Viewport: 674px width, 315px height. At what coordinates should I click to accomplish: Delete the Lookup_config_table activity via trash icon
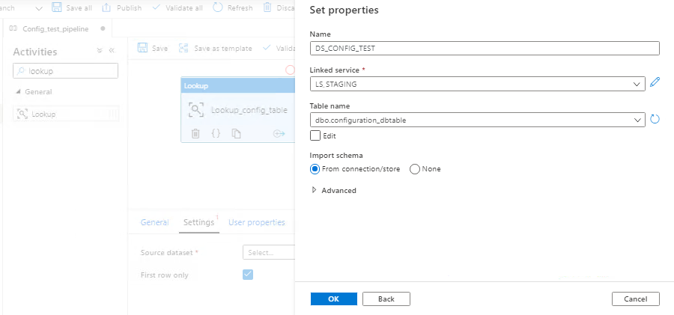tap(195, 134)
